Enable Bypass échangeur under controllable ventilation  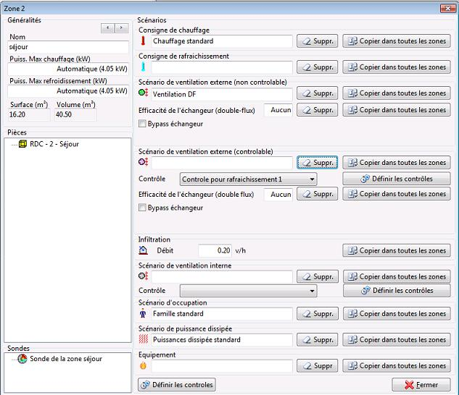point(142,208)
